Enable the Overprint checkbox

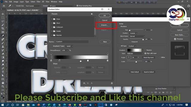click(130, 42)
